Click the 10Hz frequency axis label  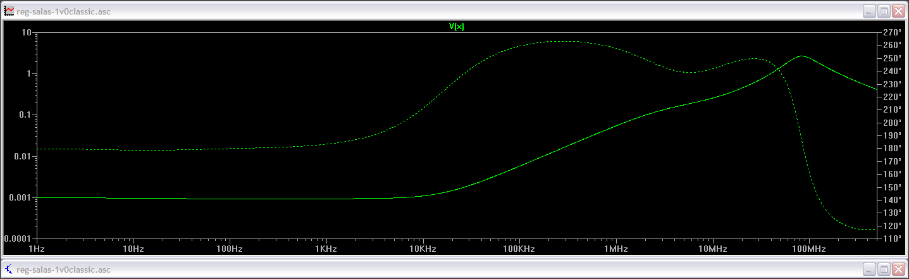(x=133, y=250)
